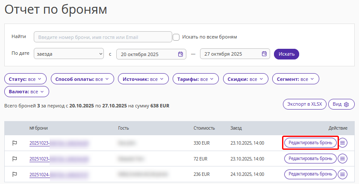Click the flag icon for the 236 EUR booking
359x184 pixels.
tap(15, 174)
